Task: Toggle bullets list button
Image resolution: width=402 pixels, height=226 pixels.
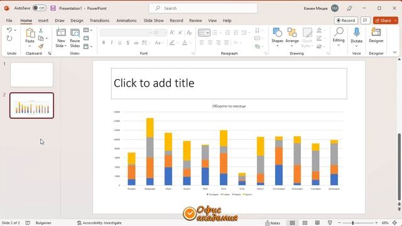Action: 202,33
